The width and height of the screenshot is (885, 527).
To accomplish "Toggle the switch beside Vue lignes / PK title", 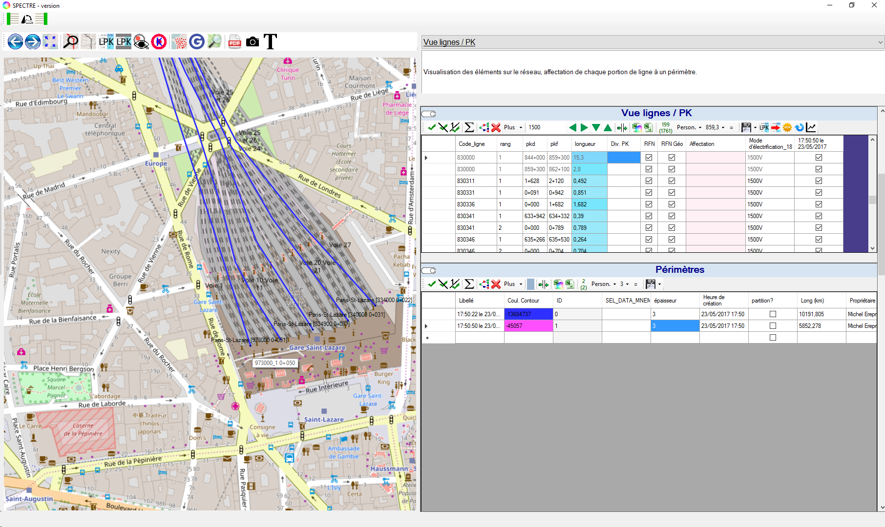I will (x=429, y=114).
